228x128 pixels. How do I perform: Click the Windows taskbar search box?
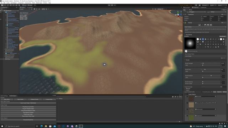pyautogui.click(x=19, y=126)
